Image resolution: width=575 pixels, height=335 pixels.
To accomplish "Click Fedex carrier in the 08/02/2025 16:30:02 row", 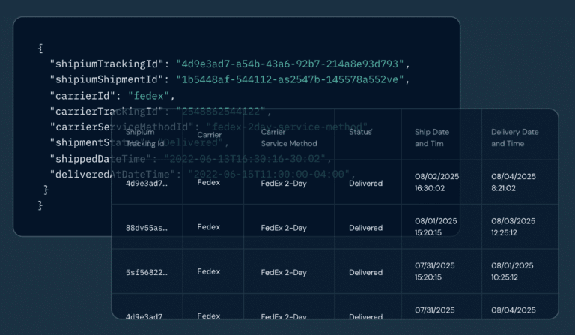I will [209, 182].
